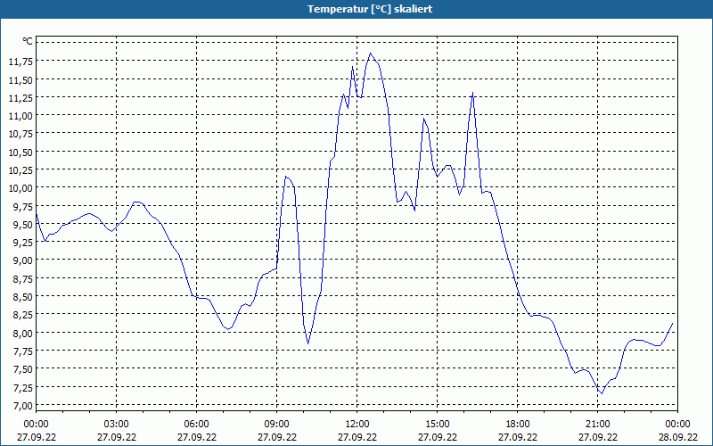Click the 21:00 time axis label
713x446 pixels.
point(597,425)
